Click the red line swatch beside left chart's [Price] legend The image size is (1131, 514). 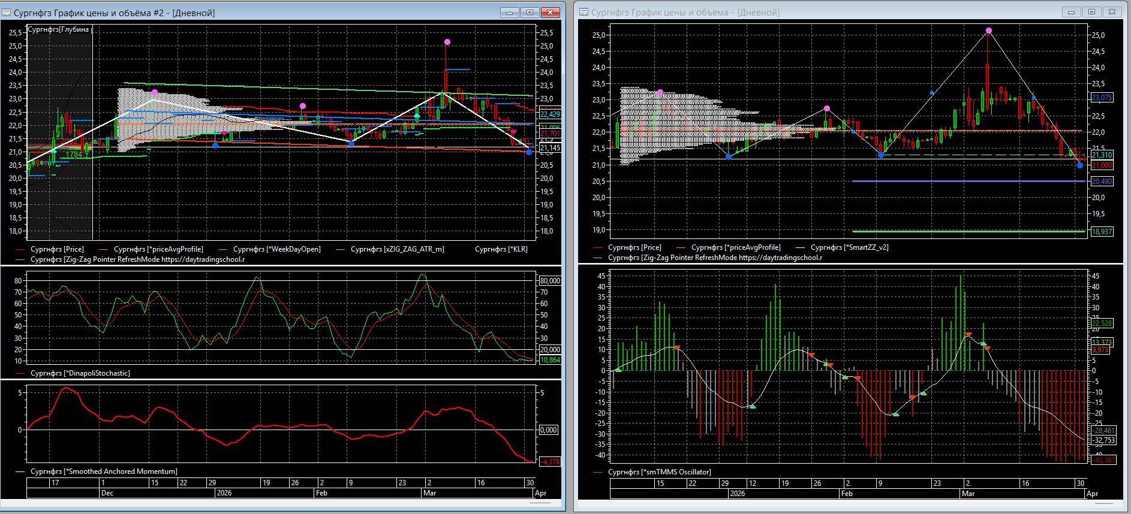[21, 249]
